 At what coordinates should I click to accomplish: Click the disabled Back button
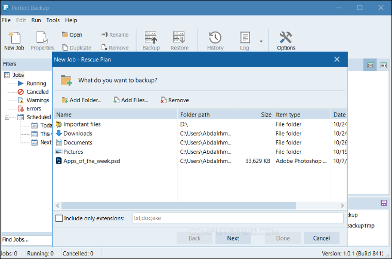[194, 238]
